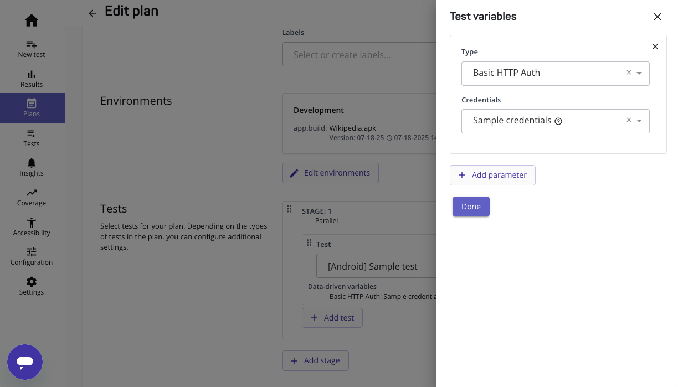Click the help icon beside Sample credentials
Screen dimensions: 678x387
pos(558,121)
